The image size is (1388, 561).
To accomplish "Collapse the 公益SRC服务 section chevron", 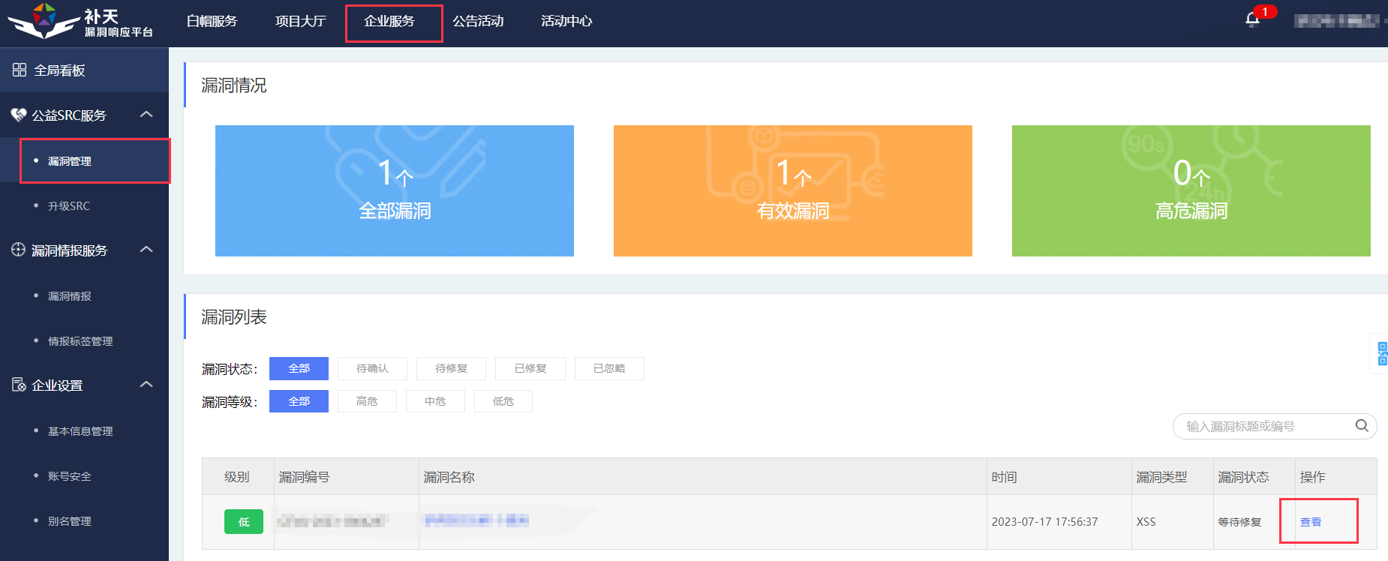I will pos(147,114).
